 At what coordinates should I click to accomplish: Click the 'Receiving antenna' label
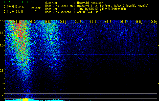coord(58,12)
